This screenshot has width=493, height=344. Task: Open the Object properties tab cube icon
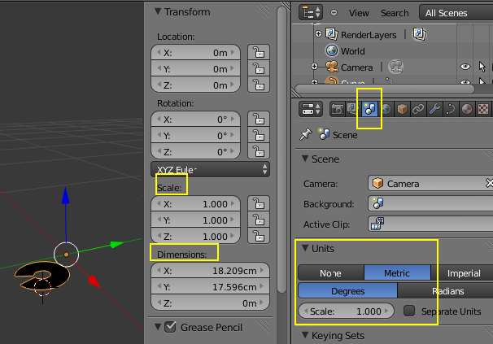click(402, 109)
